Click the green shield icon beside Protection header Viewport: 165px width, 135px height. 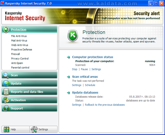click(73, 36)
